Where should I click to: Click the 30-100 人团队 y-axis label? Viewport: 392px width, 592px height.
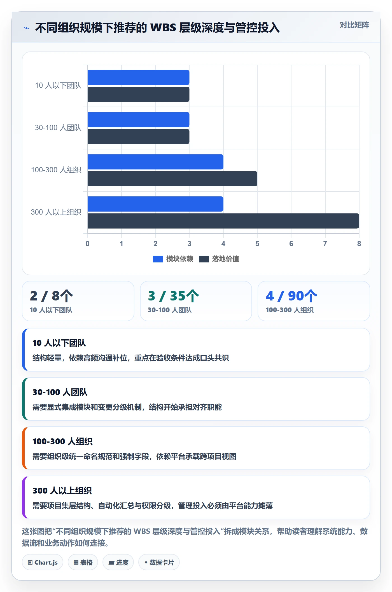(58, 128)
